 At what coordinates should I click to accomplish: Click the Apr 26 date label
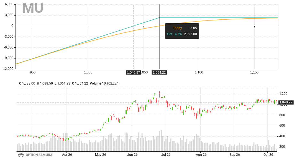point(67,155)
